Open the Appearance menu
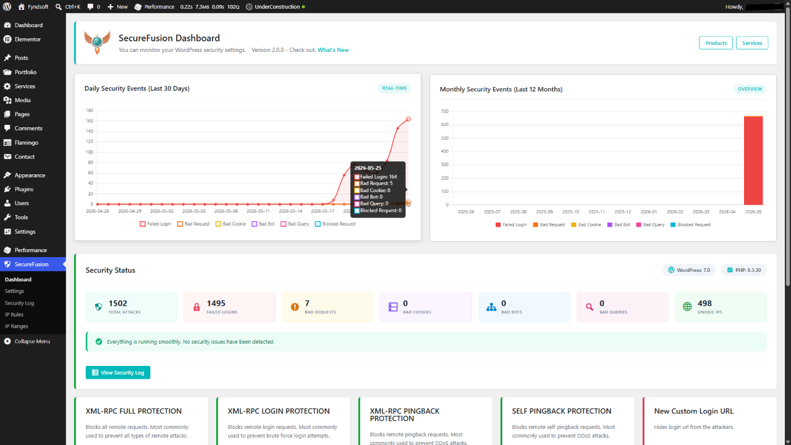The image size is (791, 445). [x=33, y=176]
